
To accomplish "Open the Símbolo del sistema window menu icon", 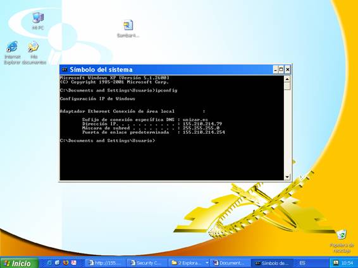I will point(65,69).
